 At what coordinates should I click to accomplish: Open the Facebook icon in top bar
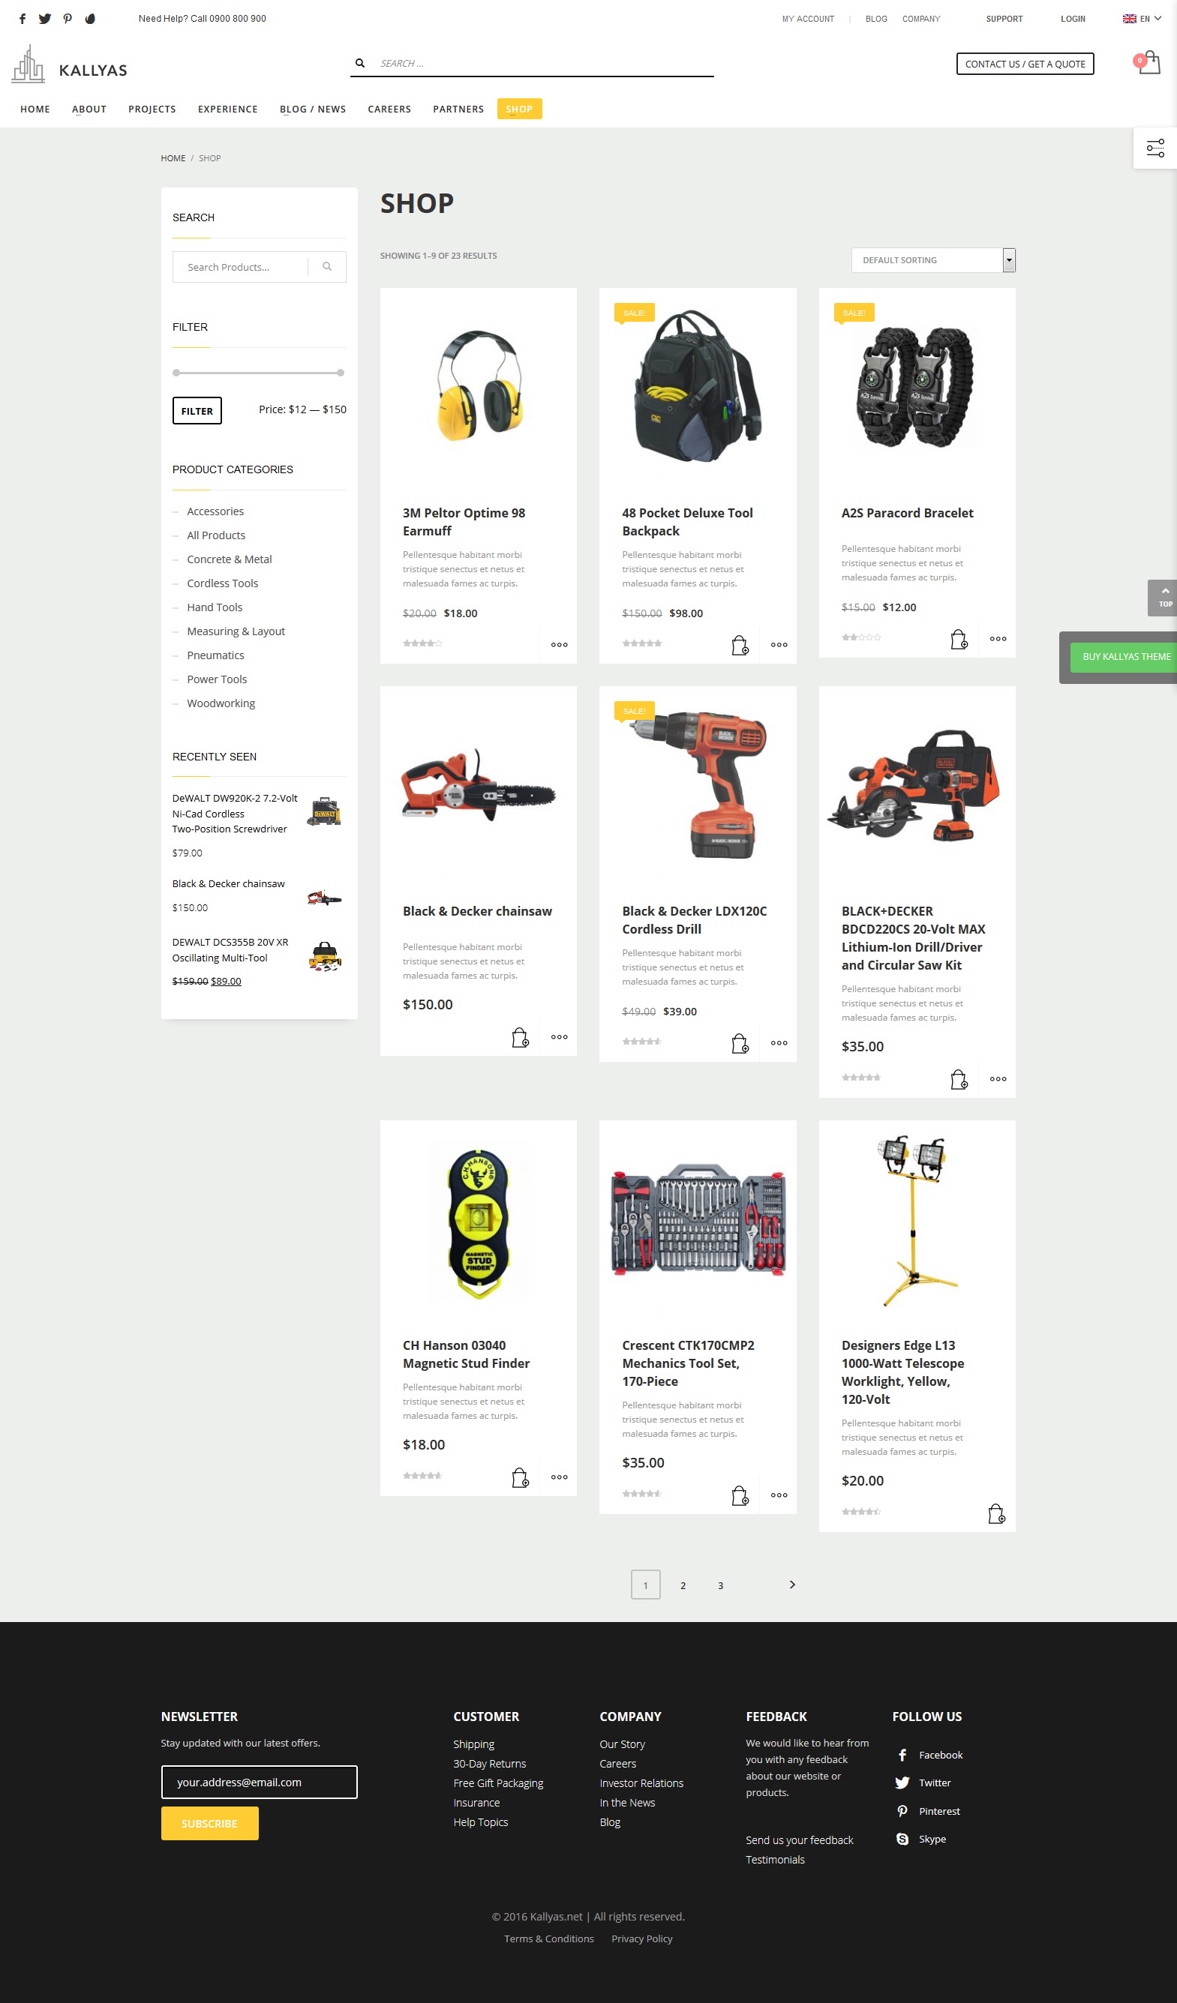pos(23,19)
